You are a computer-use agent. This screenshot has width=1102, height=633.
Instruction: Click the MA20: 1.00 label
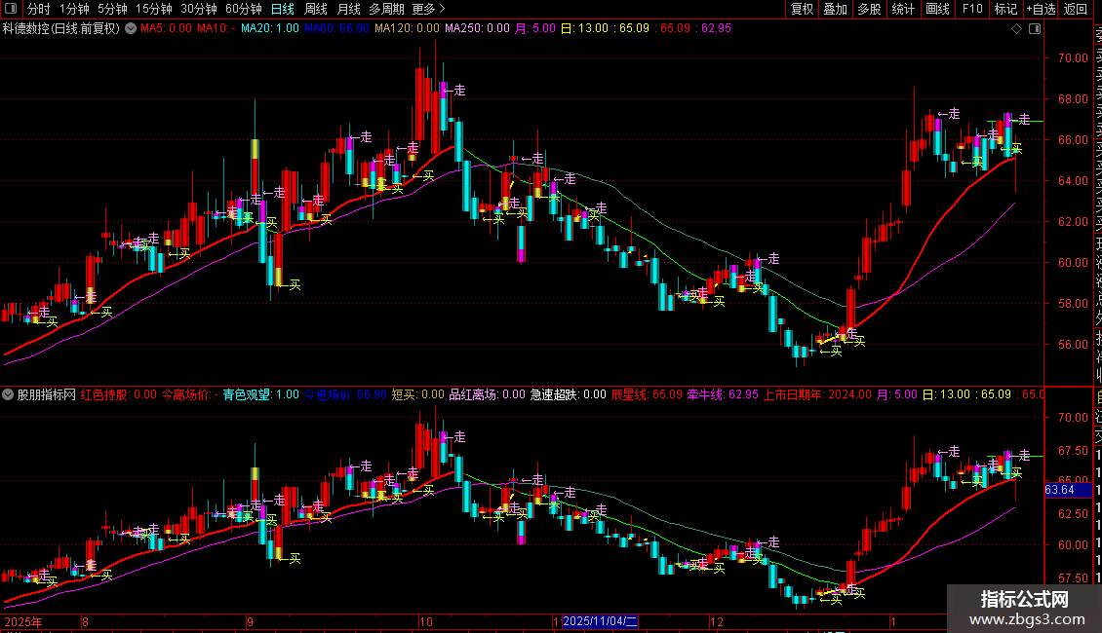270,28
